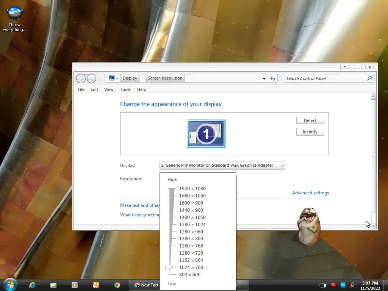Open 'What display settings' help link
Screen dimensions: 388x291
[x=140, y=215]
